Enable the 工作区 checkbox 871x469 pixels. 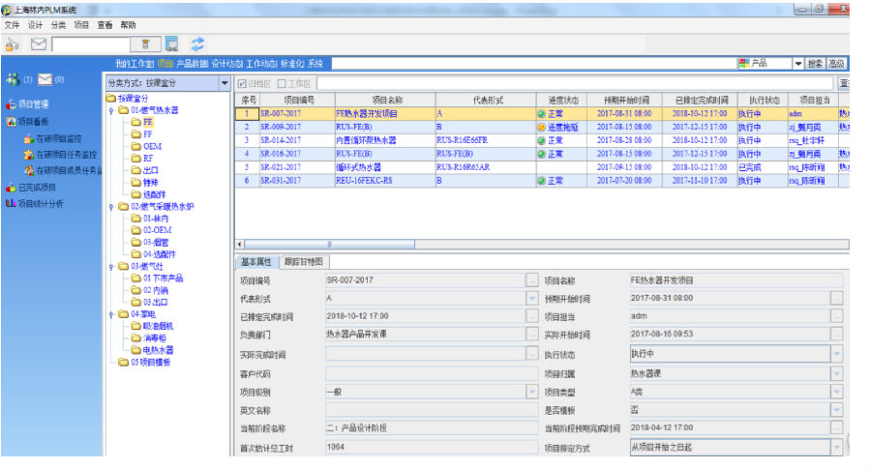282,83
